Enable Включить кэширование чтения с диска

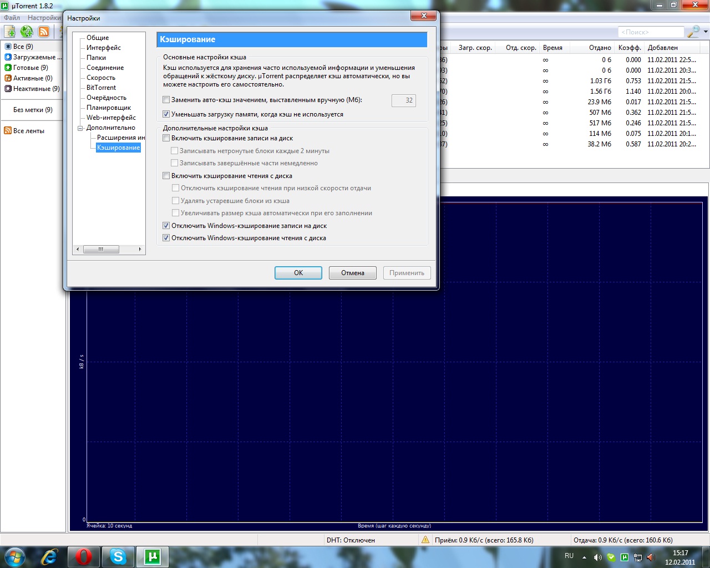tap(166, 176)
